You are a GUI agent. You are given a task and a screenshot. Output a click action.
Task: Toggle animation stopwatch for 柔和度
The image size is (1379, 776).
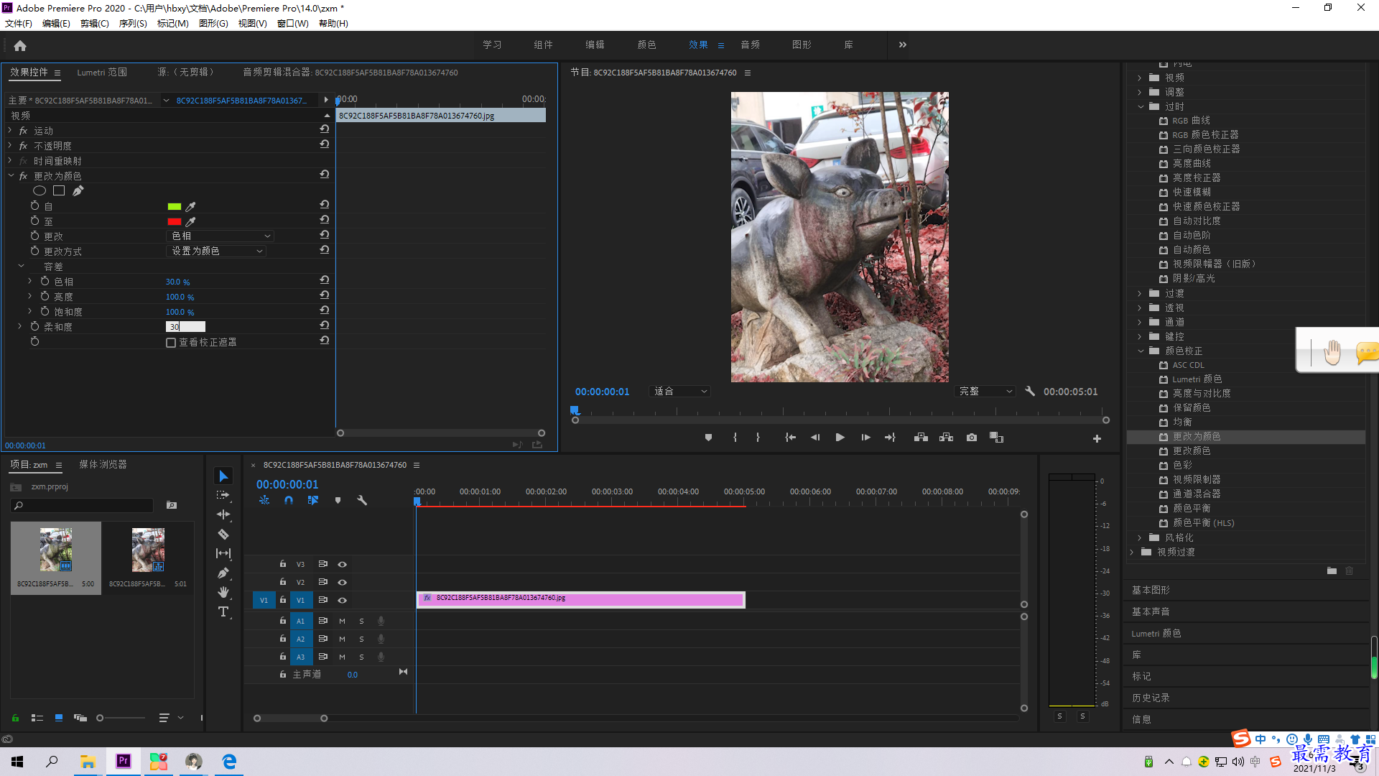34,326
